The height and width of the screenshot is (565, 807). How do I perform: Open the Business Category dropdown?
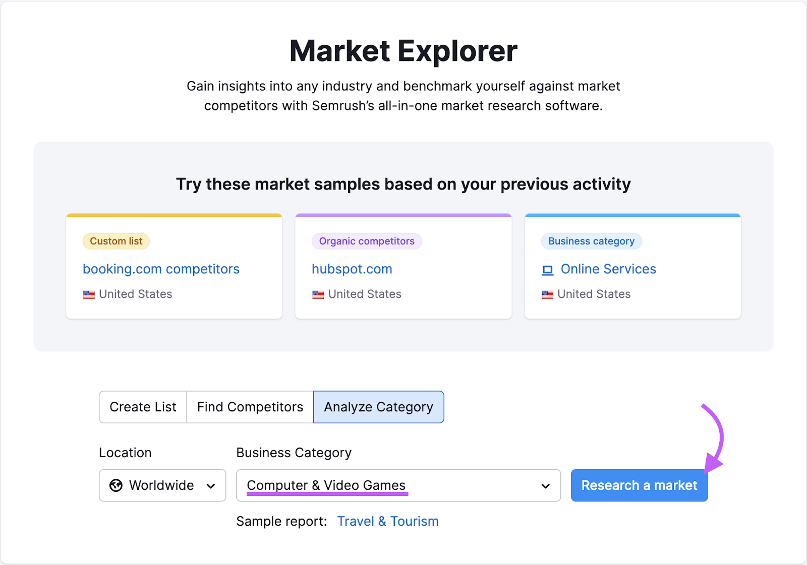point(398,485)
